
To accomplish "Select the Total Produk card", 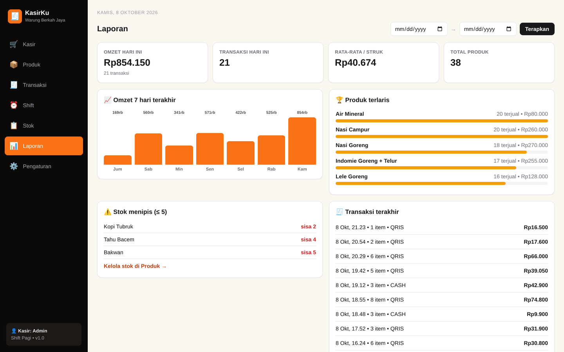I will (x=499, y=63).
